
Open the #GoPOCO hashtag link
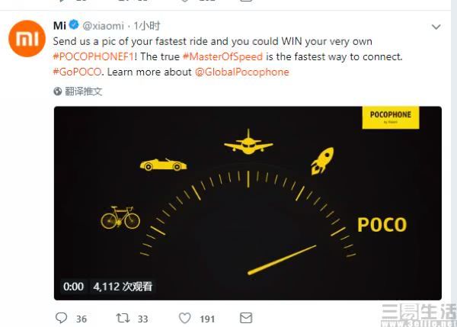click(x=78, y=72)
